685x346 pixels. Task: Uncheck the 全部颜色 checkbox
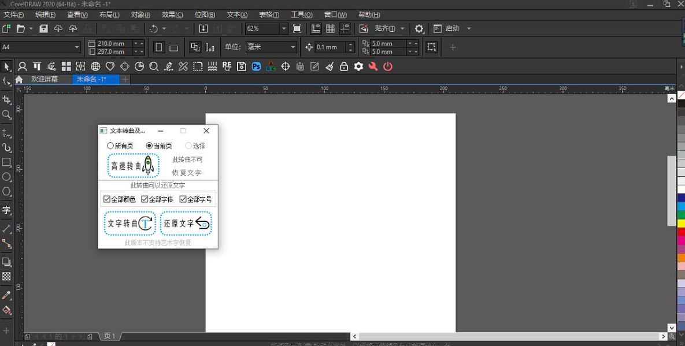(x=107, y=199)
